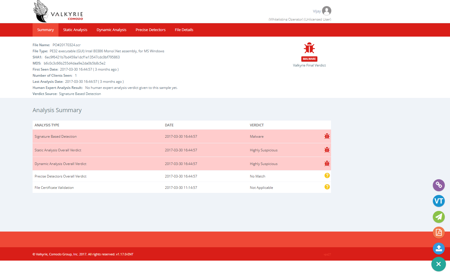Screen dimensions: 450x276
Task: Select the Static Analysis Overall Verdict label
Action: [x=58, y=150]
